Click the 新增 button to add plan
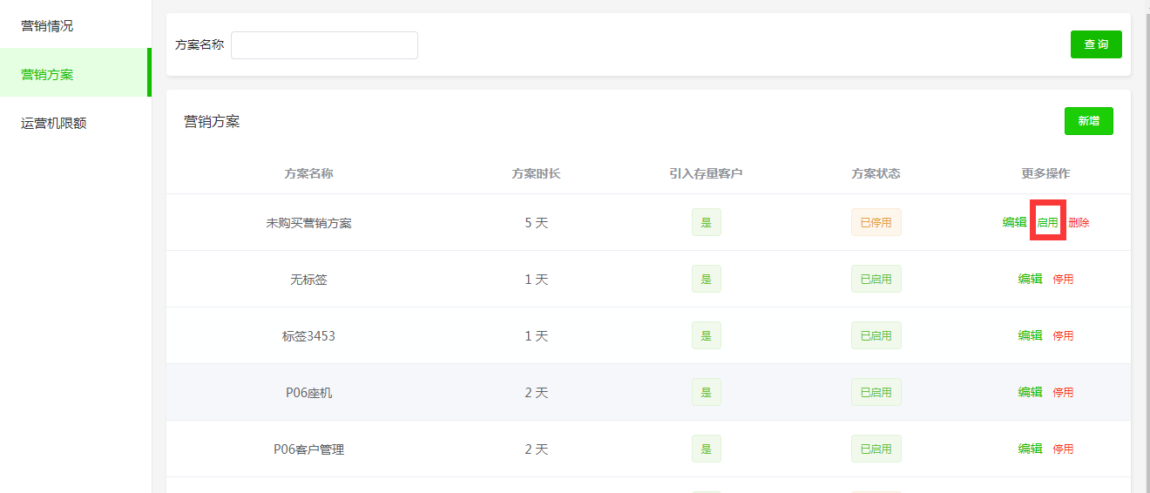The image size is (1150, 493). coord(1088,121)
